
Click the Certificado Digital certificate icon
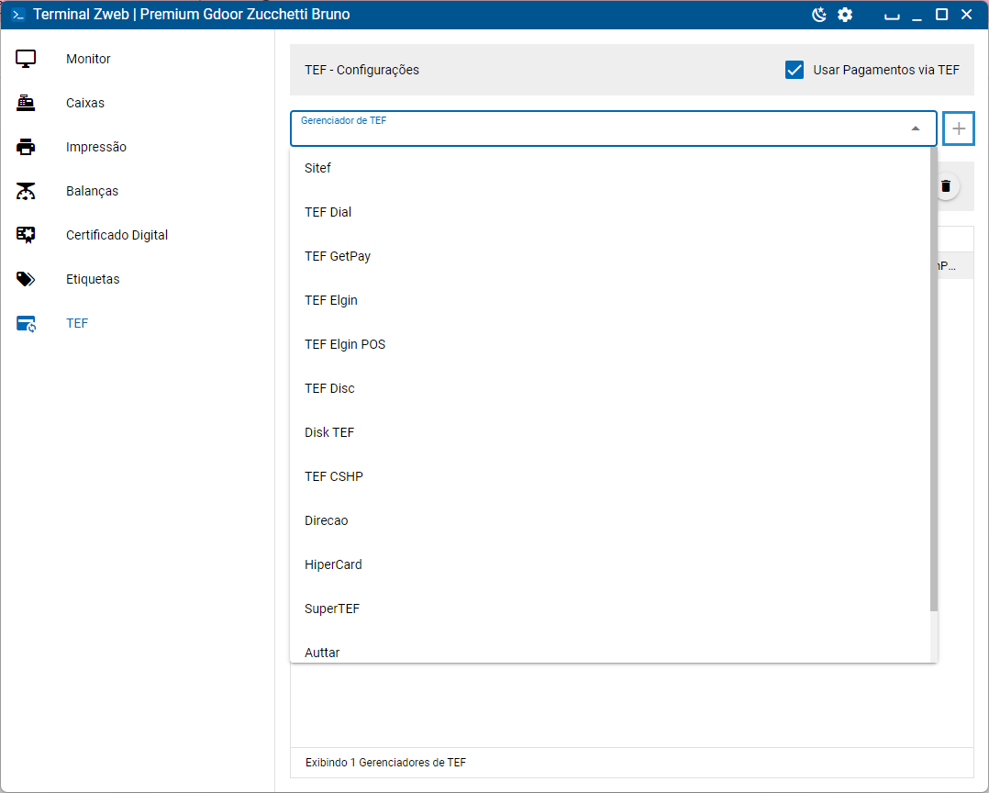(26, 235)
